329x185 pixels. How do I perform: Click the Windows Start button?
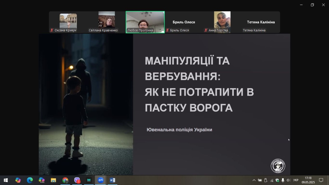point(5,180)
